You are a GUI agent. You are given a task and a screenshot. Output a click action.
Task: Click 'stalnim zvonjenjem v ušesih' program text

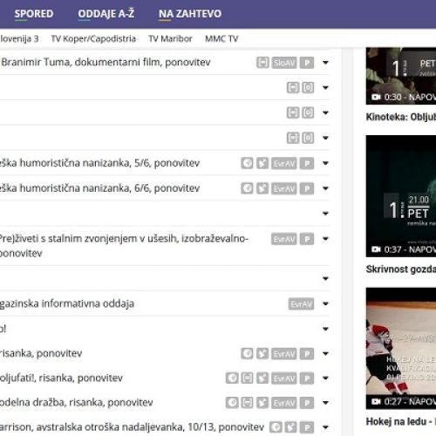[112, 239]
